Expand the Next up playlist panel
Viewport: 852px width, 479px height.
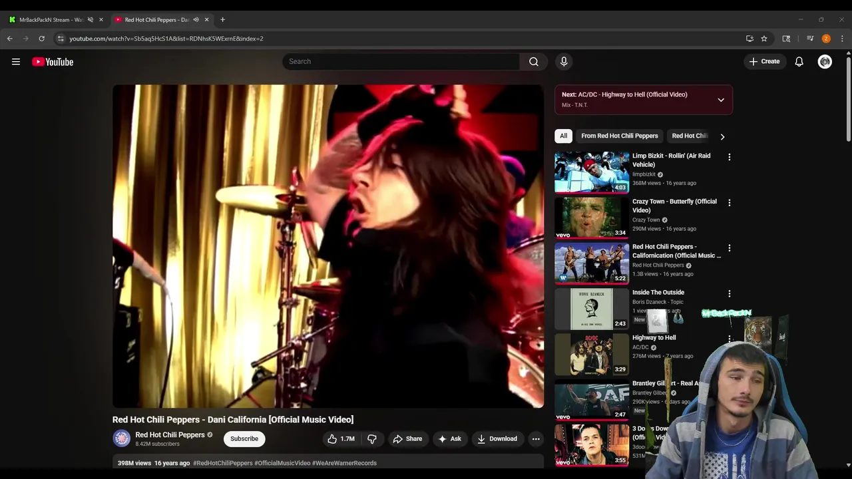point(721,100)
